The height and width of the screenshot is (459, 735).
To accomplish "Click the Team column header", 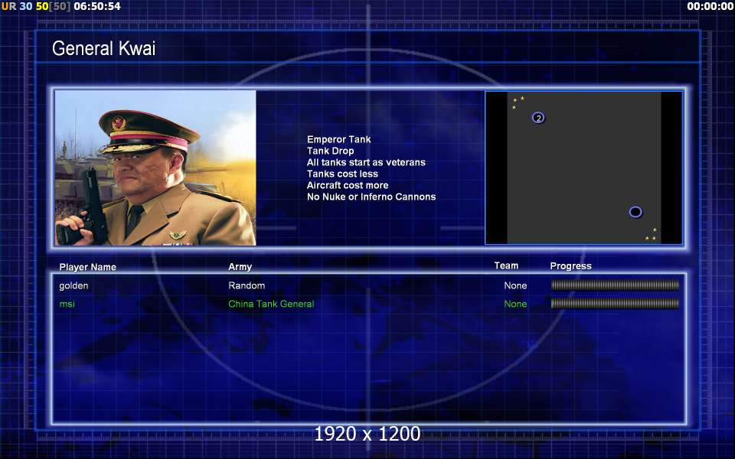I will point(506,265).
